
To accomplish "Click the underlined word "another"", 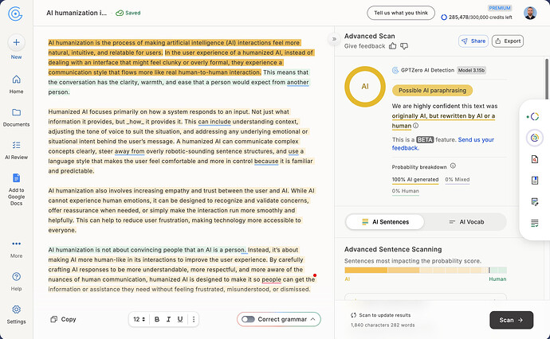I will point(298,82).
